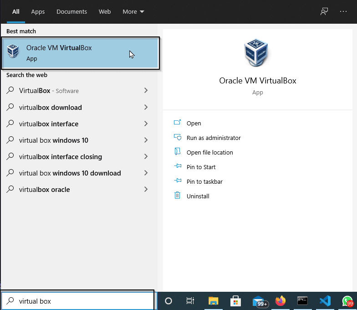Expand the virtualbox interface suggestion arrow

pos(146,124)
